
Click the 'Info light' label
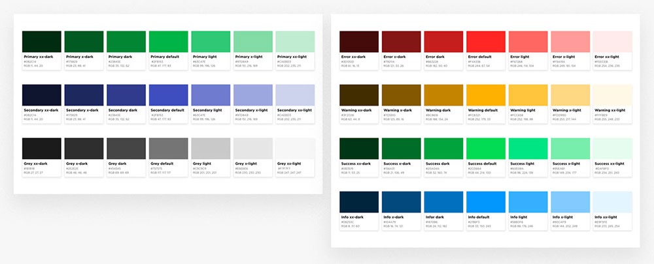tap(519, 217)
